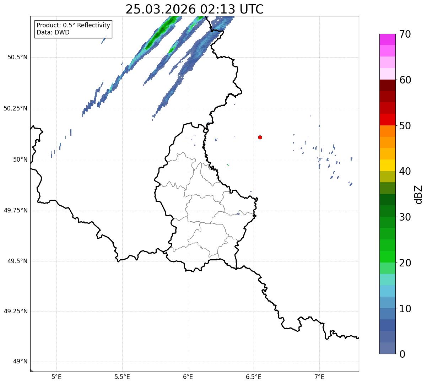Viewport: 427px width, 384px height.
Task: Click the latitude label 50.5°N
Action: pos(17,57)
